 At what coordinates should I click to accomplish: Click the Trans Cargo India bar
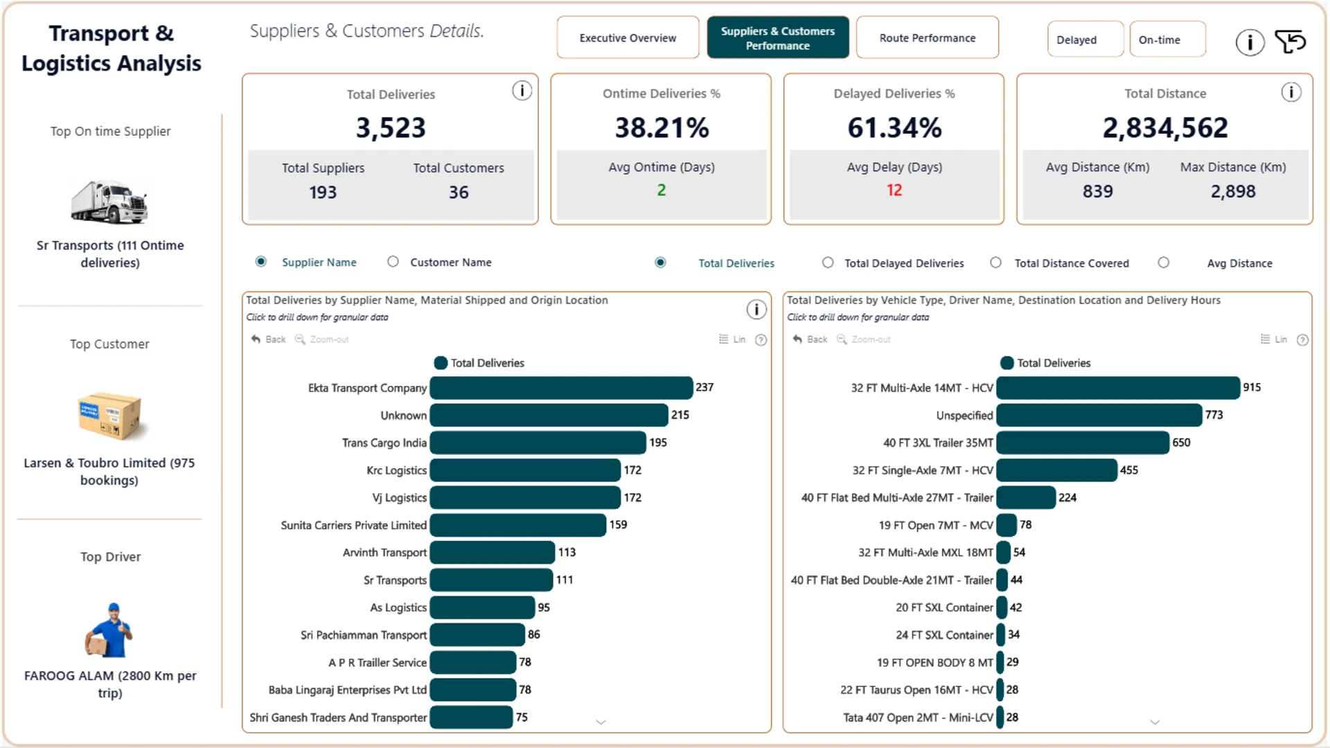[538, 443]
